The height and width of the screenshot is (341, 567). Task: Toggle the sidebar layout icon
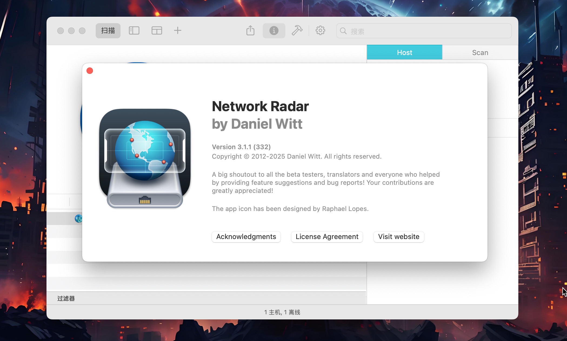[x=134, y=30]
